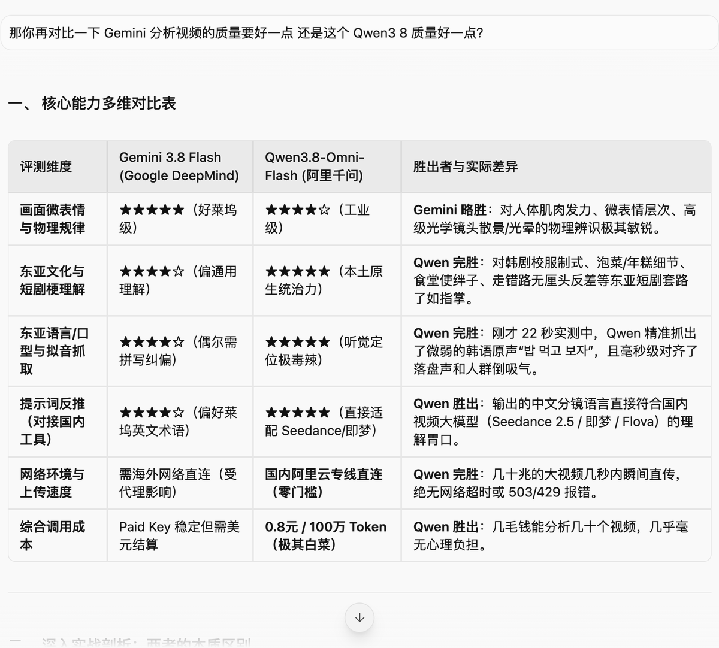Click the 直接适配 Seedance/即梦 cell
This screenshot has width=719, height=648.
click(x=327, y=422)
